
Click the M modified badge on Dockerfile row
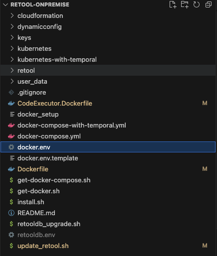point(205,169)
